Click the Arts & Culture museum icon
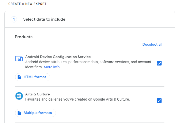This screenshot has width=175, height=123. 19,96
